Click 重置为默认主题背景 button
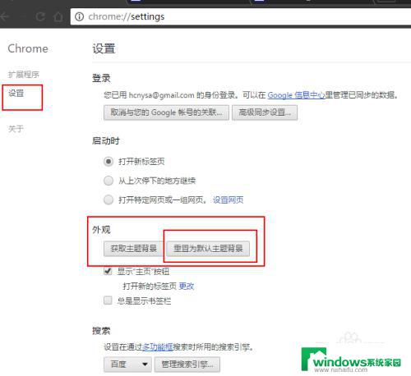411x376 pixels. coord(208,249)
